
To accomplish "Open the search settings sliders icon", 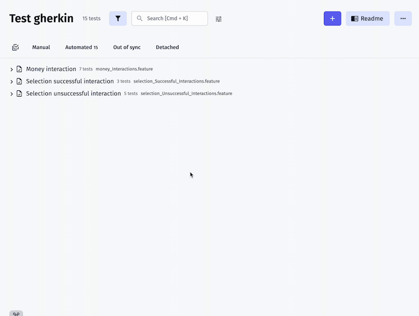I will (x=219, y=19).
